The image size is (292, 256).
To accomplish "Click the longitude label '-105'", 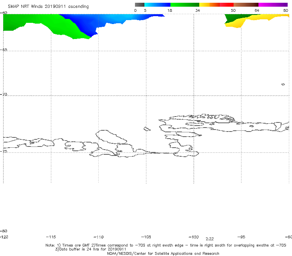I will 146,237.
